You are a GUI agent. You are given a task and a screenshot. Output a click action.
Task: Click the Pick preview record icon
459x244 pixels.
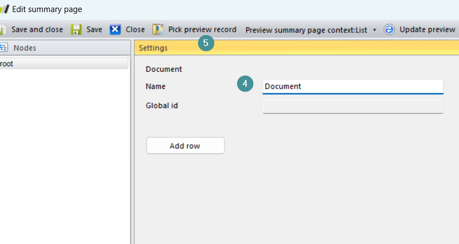[x=159, y=30]
